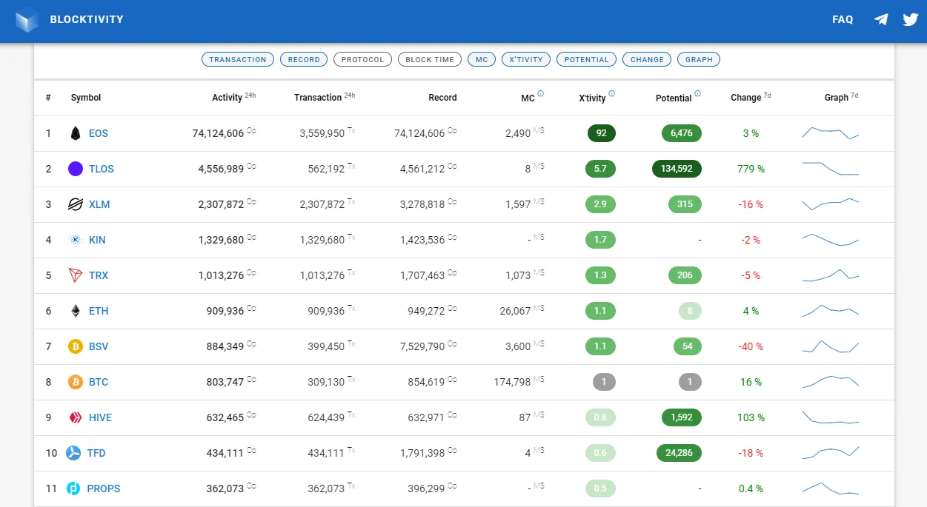Toggle the X'TIVITY column pill

tap(526, 59)
